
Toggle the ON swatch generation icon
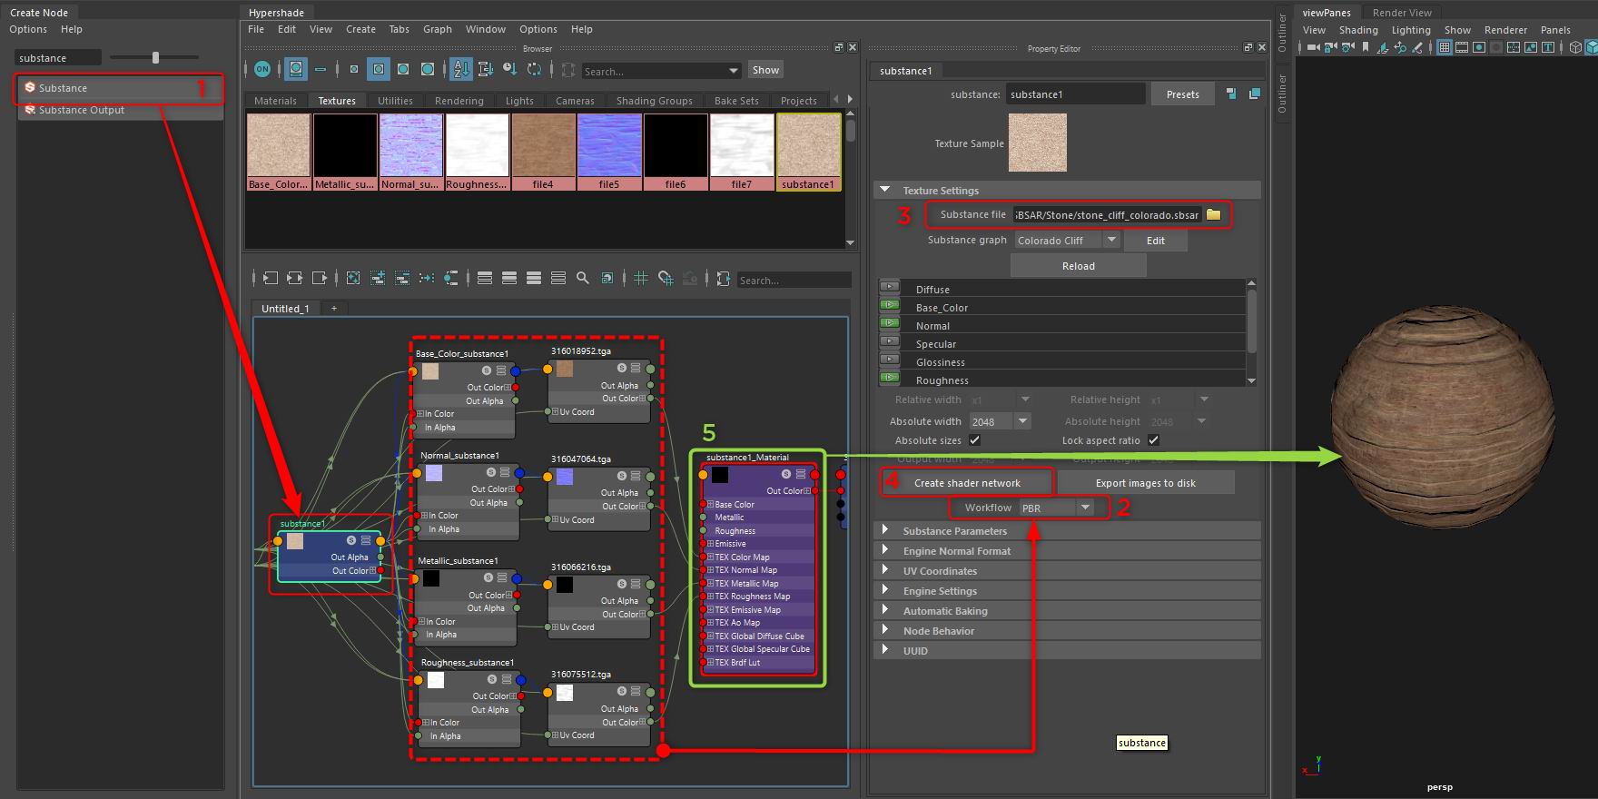click(262, 69)
